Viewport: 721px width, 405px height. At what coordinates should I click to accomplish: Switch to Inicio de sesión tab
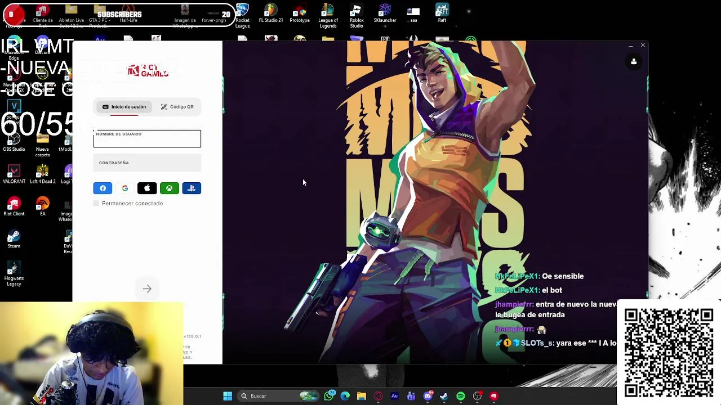[124, 107]
